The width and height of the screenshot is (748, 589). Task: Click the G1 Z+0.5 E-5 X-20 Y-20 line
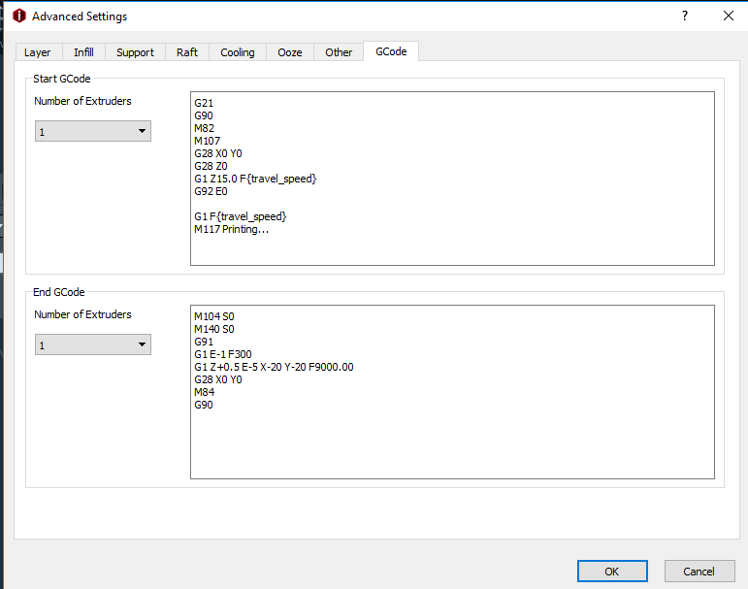click(274, 367)
